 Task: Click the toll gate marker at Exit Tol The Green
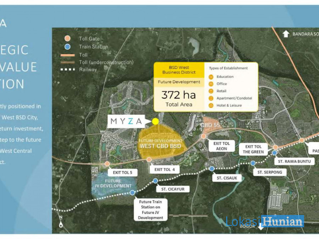pos(275,147)
